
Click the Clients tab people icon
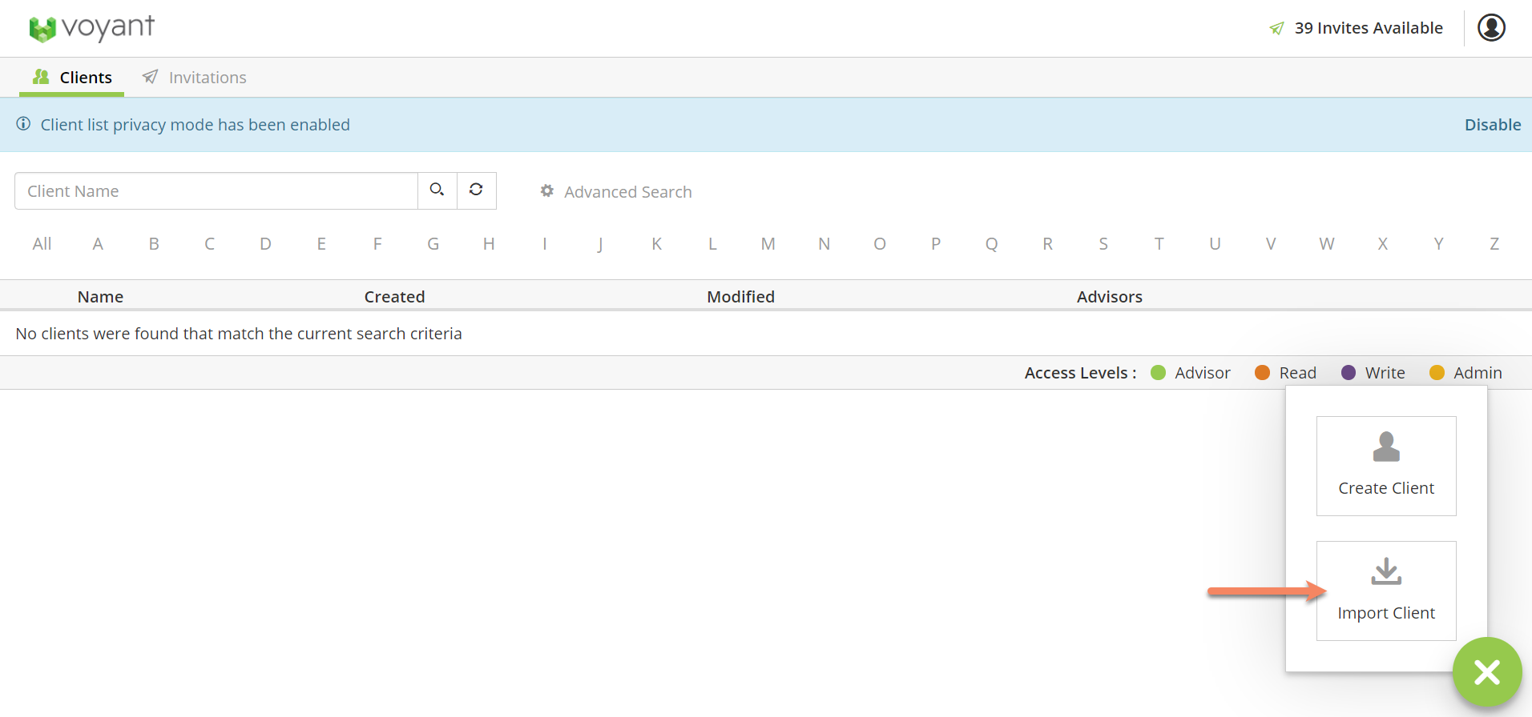[x=41, y=77]
